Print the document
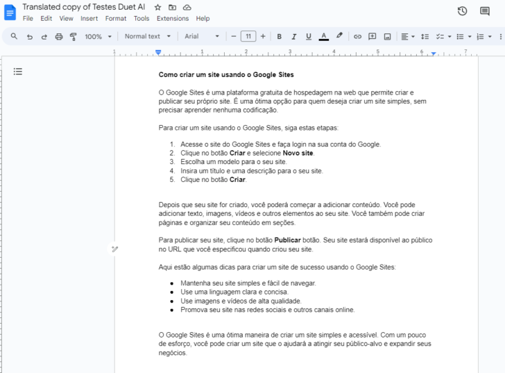 [58, 36]
